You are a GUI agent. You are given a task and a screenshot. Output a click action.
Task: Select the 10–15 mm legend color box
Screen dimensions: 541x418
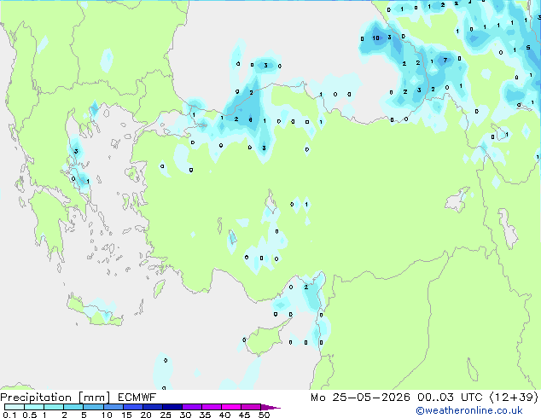(113, 407)
